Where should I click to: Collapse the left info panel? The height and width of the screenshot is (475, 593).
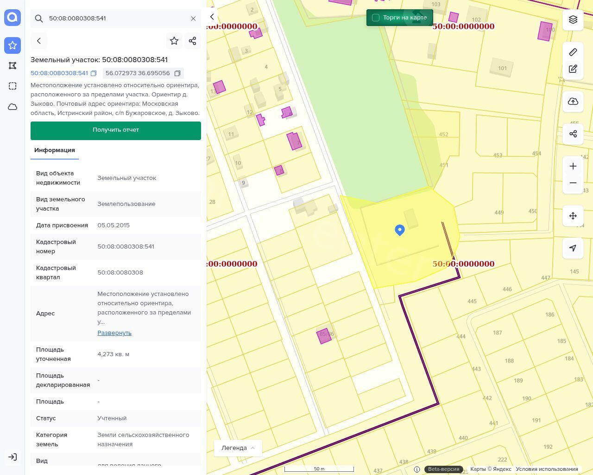click(212, 17)
